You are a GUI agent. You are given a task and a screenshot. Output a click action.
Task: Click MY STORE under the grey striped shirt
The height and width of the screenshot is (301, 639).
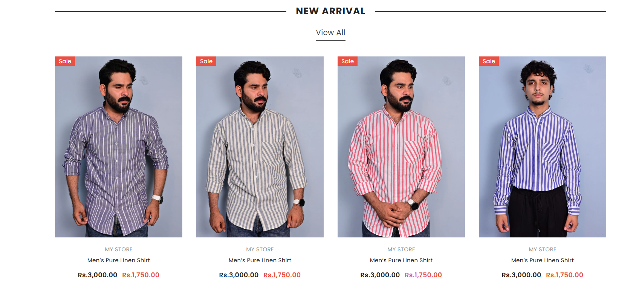[x=260, y=249]
